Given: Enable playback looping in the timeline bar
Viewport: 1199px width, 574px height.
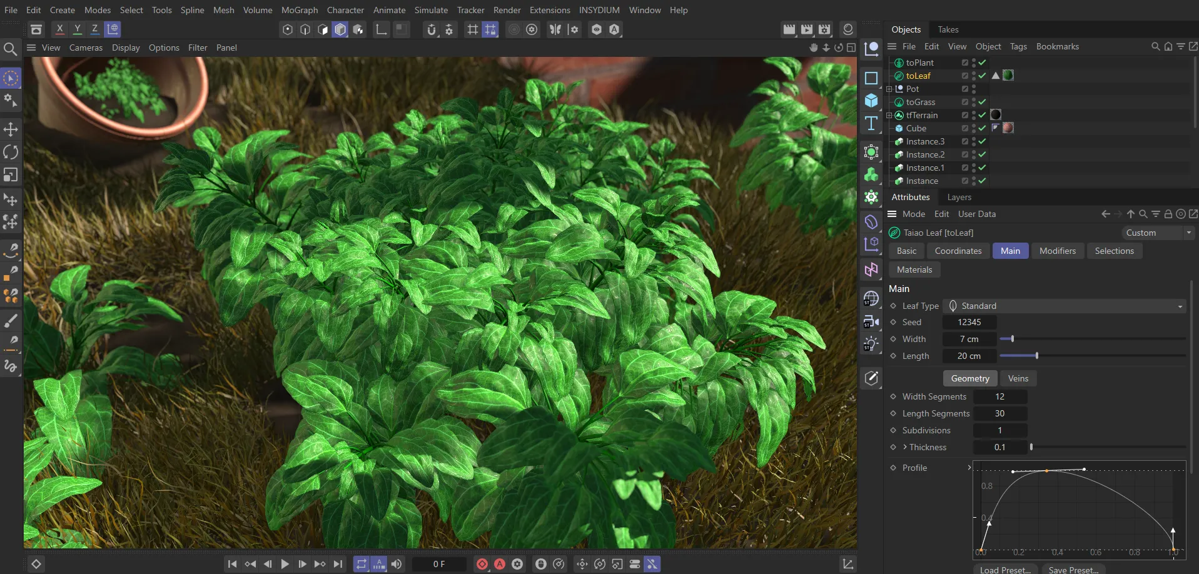Looking at the screenshot, I should [362, 563].
